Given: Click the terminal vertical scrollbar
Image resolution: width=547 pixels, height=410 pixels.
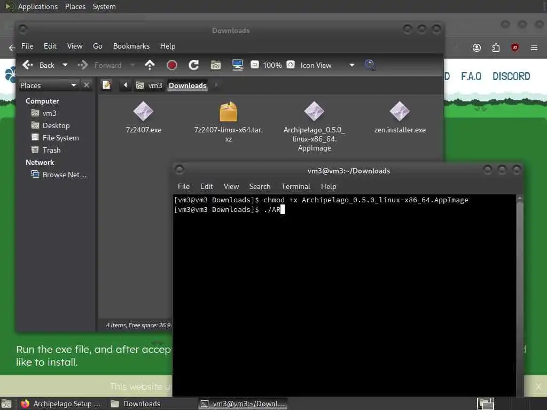Looking at the screenshot, I should pos(519,295).
